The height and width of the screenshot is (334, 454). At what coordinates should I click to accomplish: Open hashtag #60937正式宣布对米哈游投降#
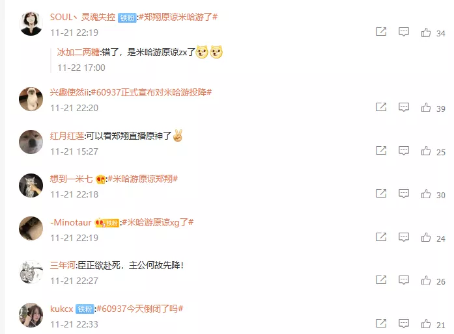pos(151,92)
